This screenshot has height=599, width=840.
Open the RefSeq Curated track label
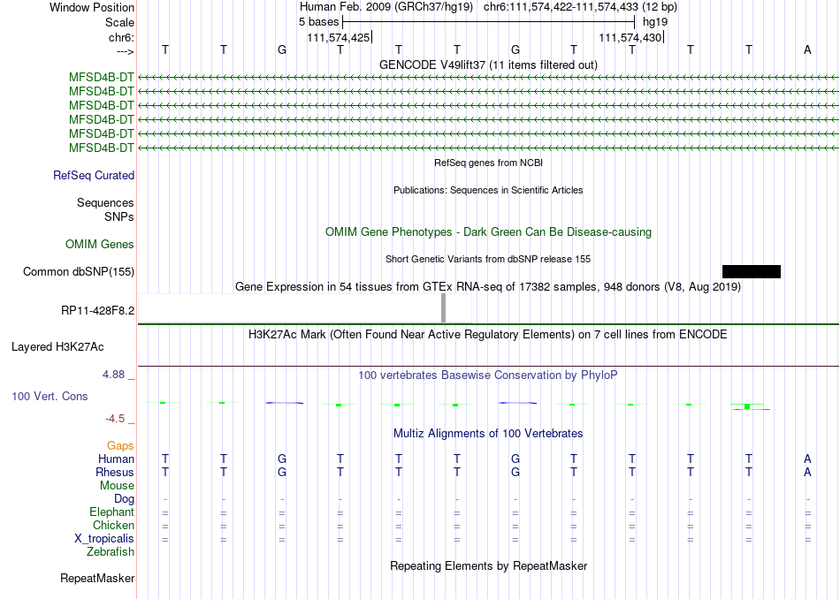click(x=94, y=176)
